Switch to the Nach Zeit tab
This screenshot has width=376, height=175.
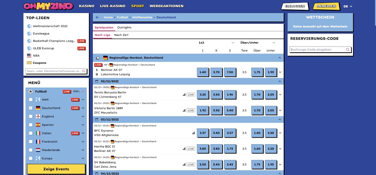(121, 35)
